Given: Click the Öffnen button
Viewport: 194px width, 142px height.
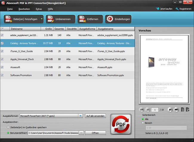Looking at the screenshot, I should (96, 133).
